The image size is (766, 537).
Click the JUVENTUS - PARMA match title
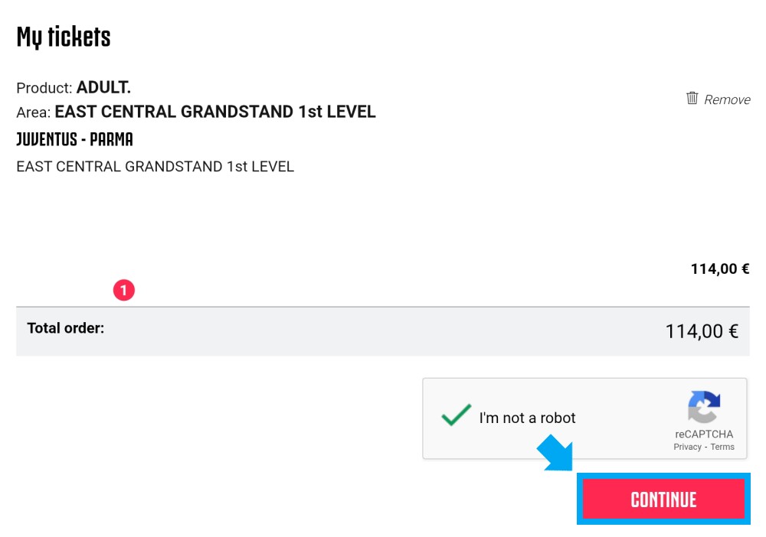(75, 139)
